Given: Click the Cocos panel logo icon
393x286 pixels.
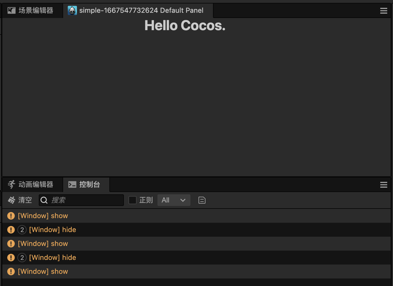Looking at the screenshot, I should pyautogui.click(x=72, y=10).
